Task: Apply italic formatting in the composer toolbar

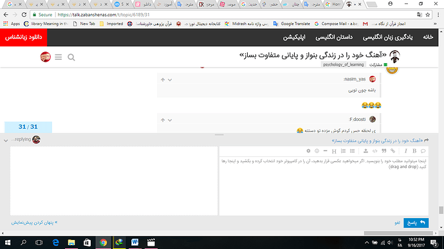Action: coord(405,151)
